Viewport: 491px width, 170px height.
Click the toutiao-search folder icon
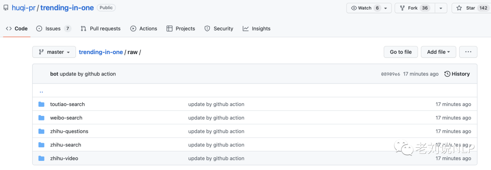(41, 104)
